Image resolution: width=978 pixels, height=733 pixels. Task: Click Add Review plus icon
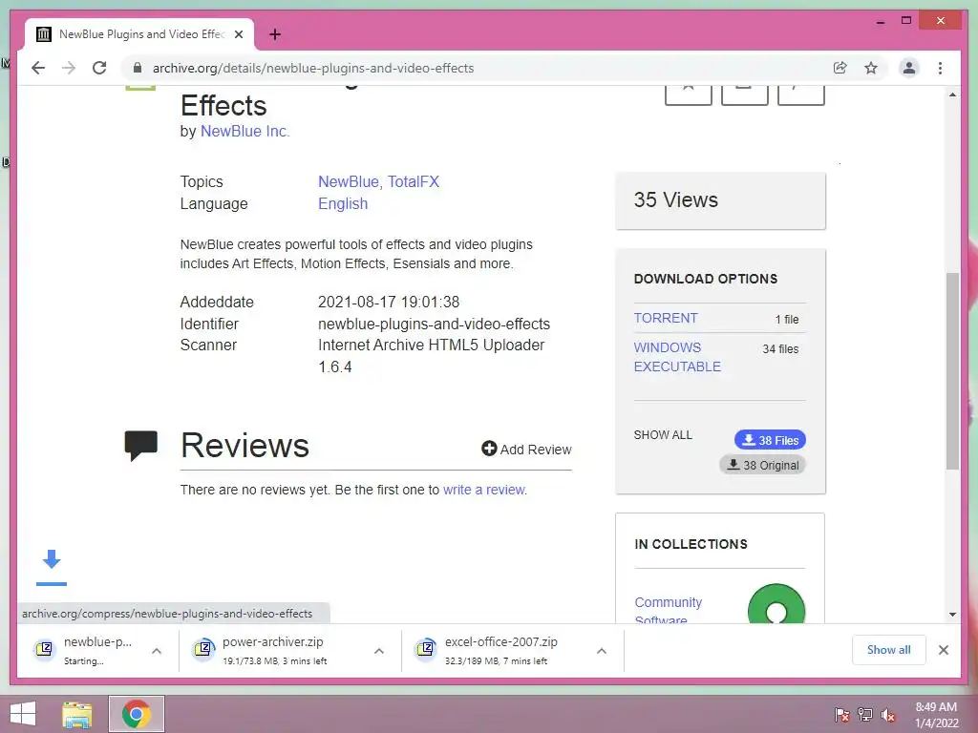489,449
